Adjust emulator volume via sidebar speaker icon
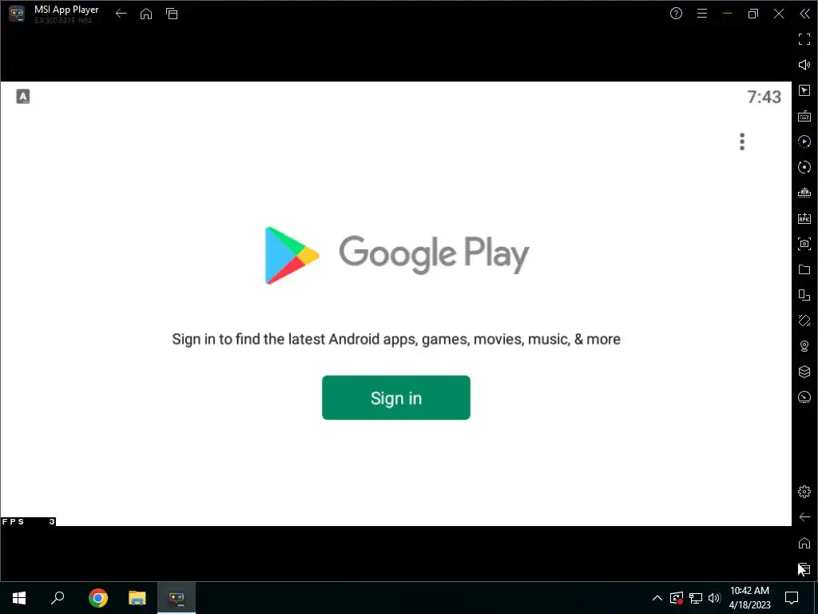This screenshot has height=614, width=818. coord(804,65)
